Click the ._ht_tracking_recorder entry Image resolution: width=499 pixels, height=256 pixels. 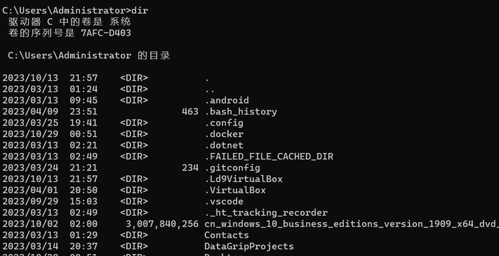point(265,212)
